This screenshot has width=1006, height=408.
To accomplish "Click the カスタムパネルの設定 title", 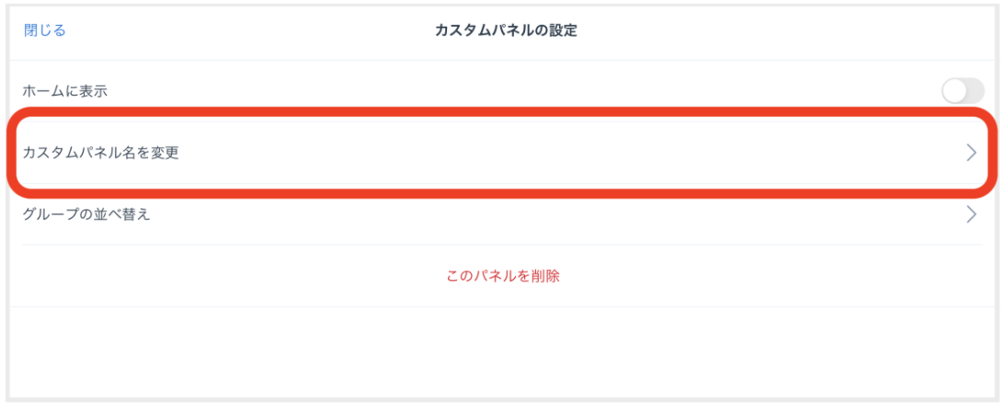I will pyautogui.click(x=506, y=30).
